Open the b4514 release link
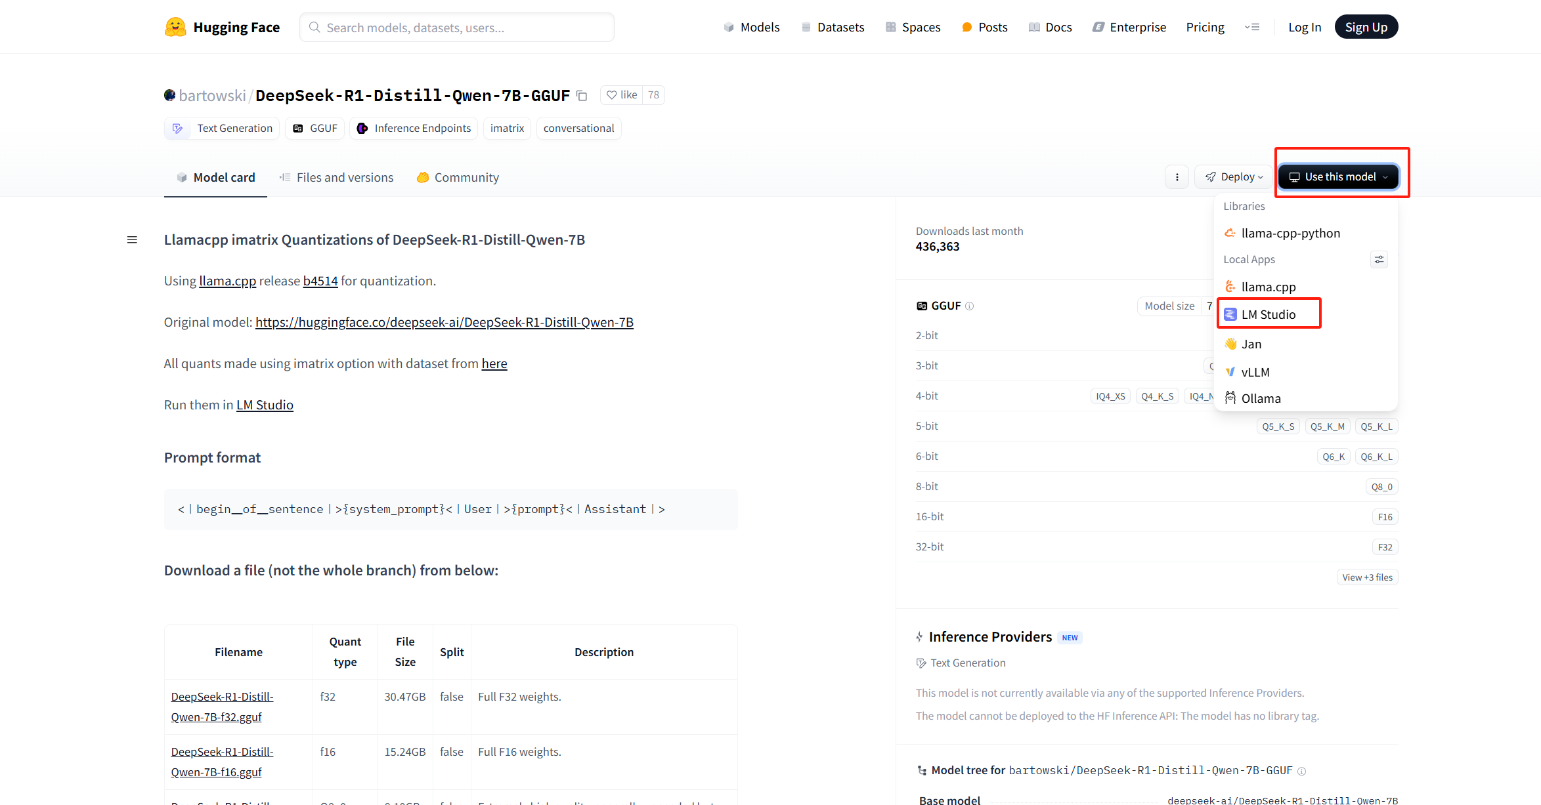1541x805 pixels. [320, 281]
